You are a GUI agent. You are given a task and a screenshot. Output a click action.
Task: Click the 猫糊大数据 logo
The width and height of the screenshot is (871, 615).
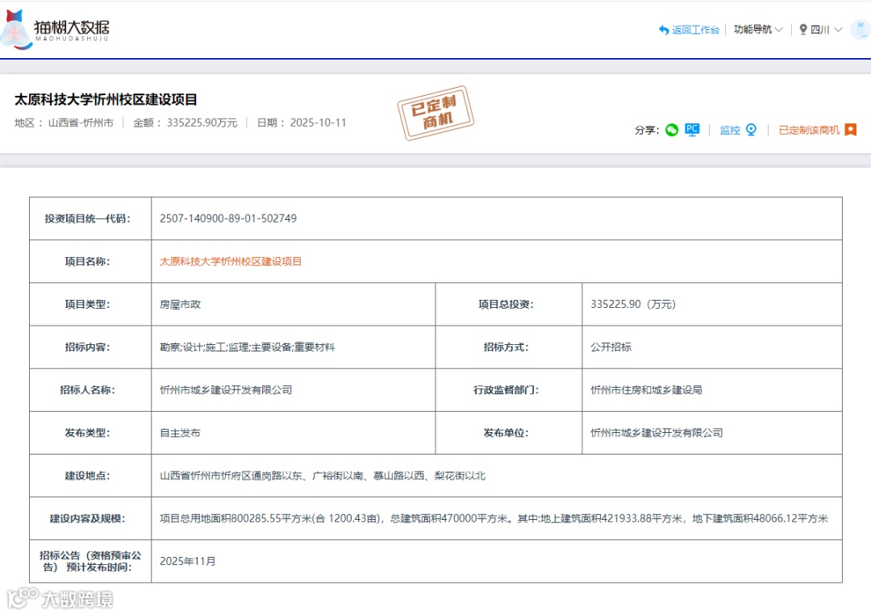(55, 30)
